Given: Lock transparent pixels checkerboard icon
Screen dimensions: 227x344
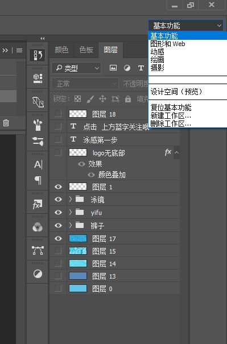Looking at the screenshot, I should (x=77, y=99).
